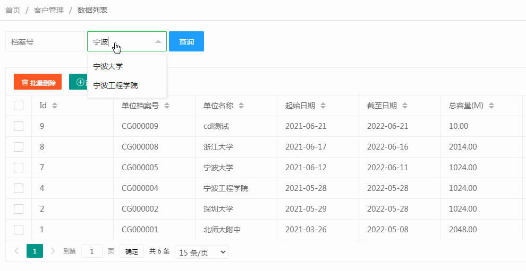
Task: Check the row with Id 9
Action: (19, 126)
